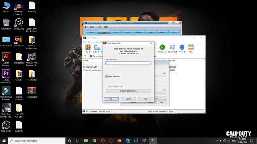Select the Youtube archive desktop icon
The height and width of the screenshot is (144, 257).
tap(19, 75)
